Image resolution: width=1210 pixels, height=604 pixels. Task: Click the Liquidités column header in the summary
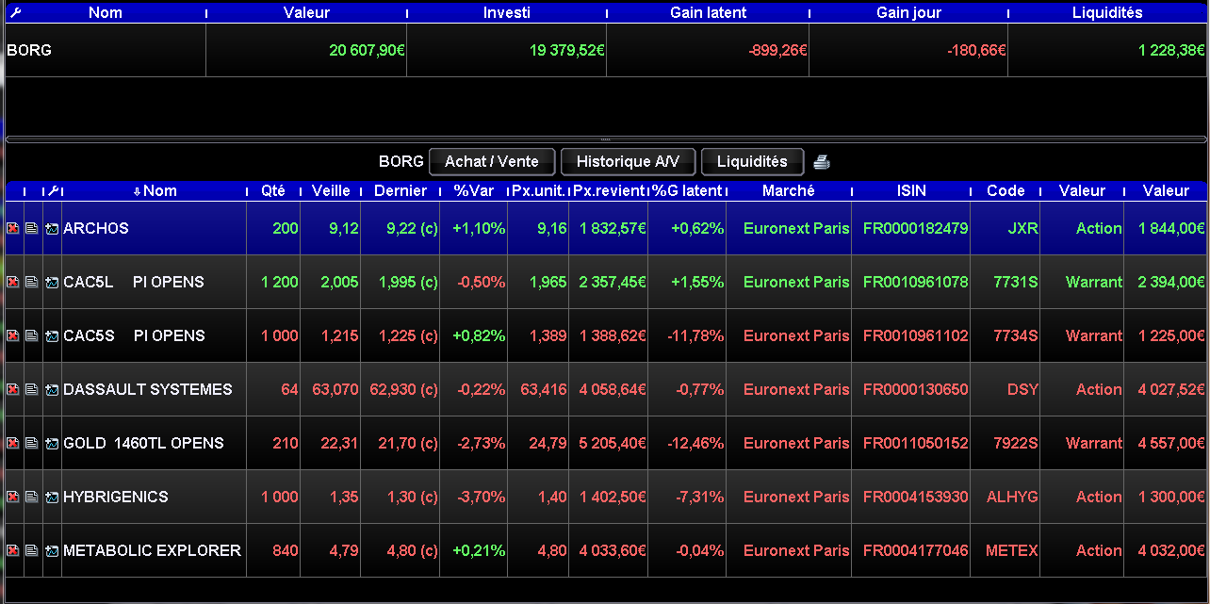coord(1107,12)
